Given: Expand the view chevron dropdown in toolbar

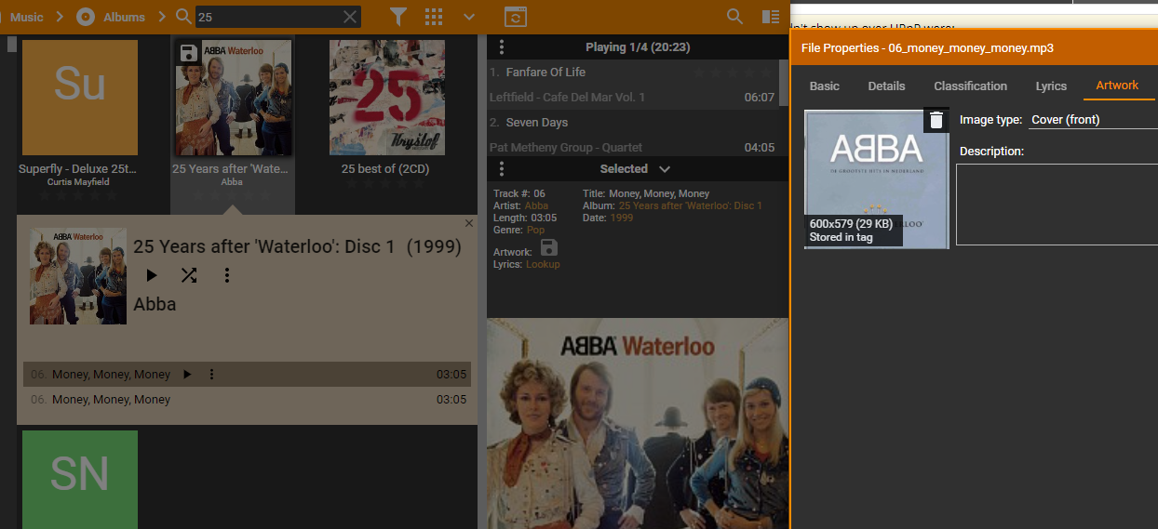Looking at the screenshot, I should 469,17.
